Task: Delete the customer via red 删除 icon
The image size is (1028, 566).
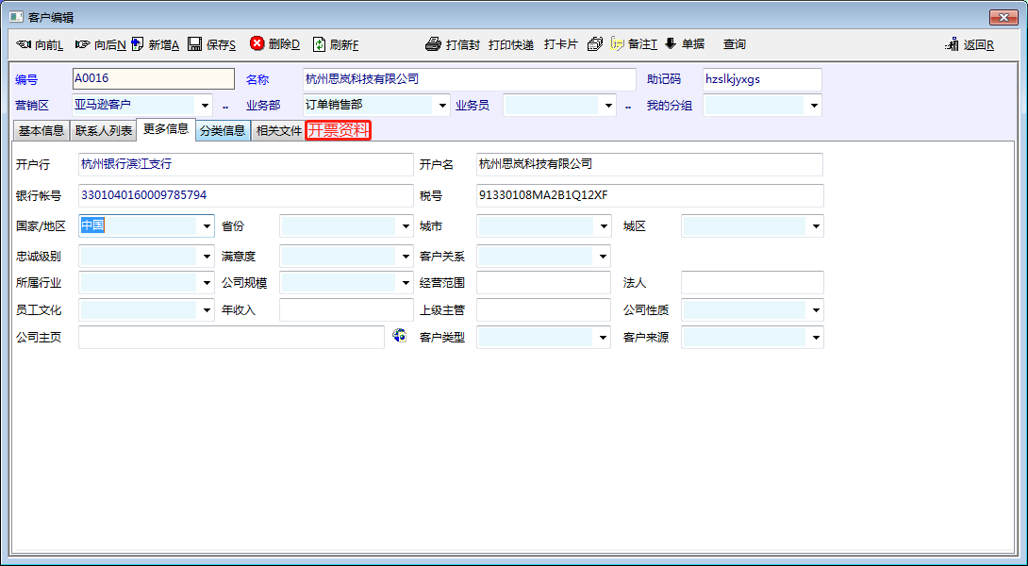Action: tap(257, 43)
